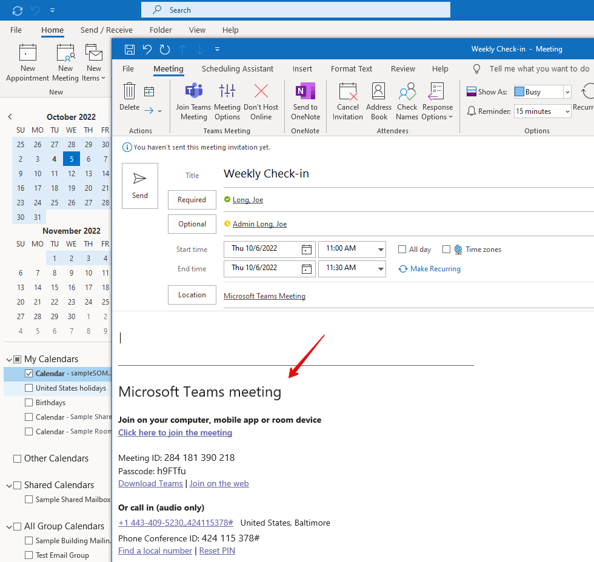594x562 pixels.
Task: Open the Format Text tab
Action: pos(352,69)
